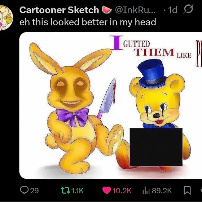Viewport: 202px width, 202px height.
Task: Open the Cartooner Sketch profile avatar
Action: (6, 18)
